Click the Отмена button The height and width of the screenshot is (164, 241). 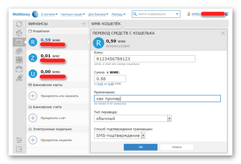tap(176, 147)
